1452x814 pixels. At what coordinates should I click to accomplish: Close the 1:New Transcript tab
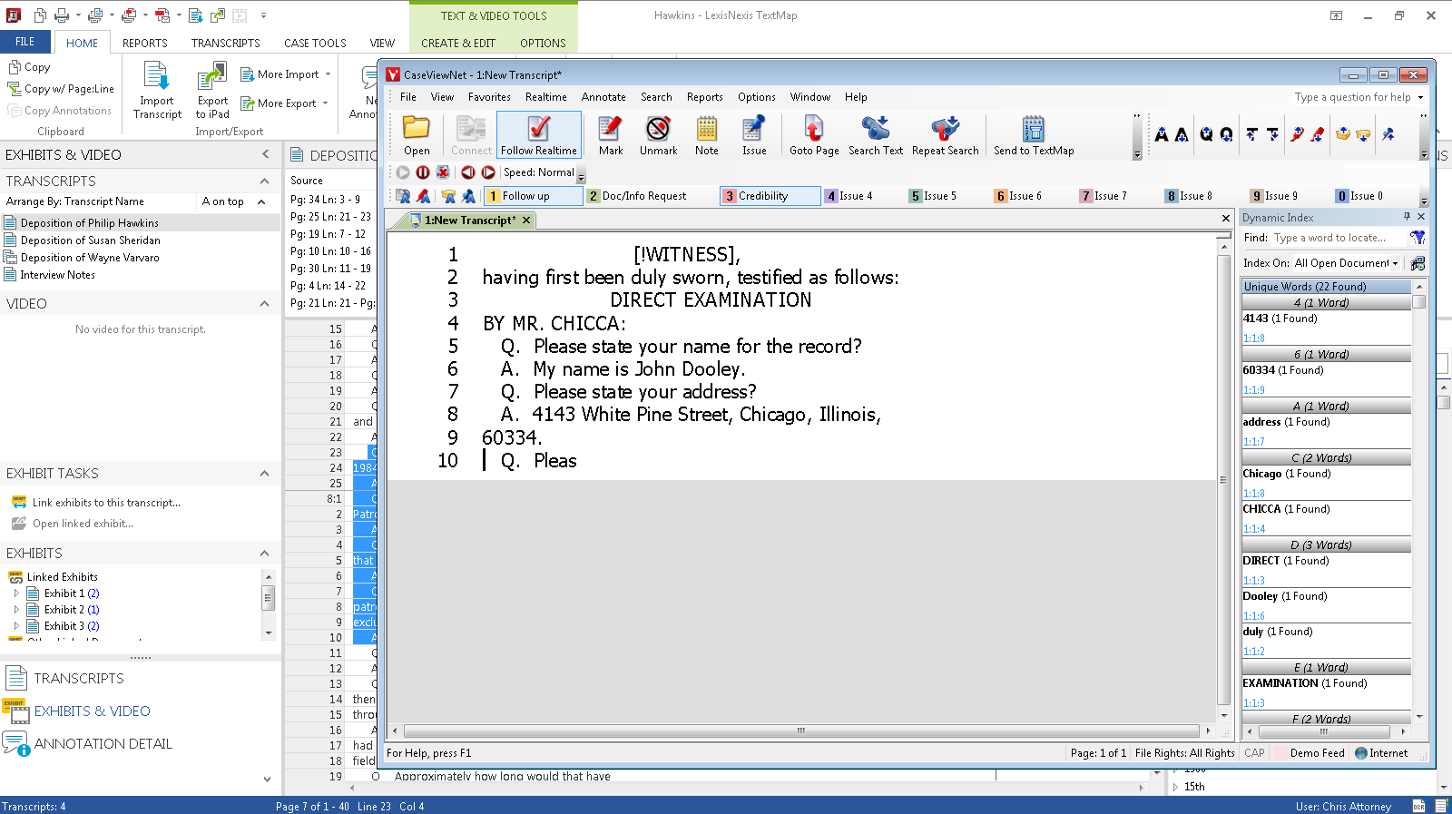click(x=526, y=221)
